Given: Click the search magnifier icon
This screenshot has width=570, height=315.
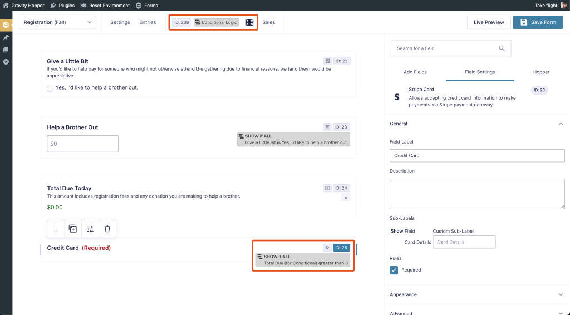Looking at the screenshot, I should coord(502,48).
